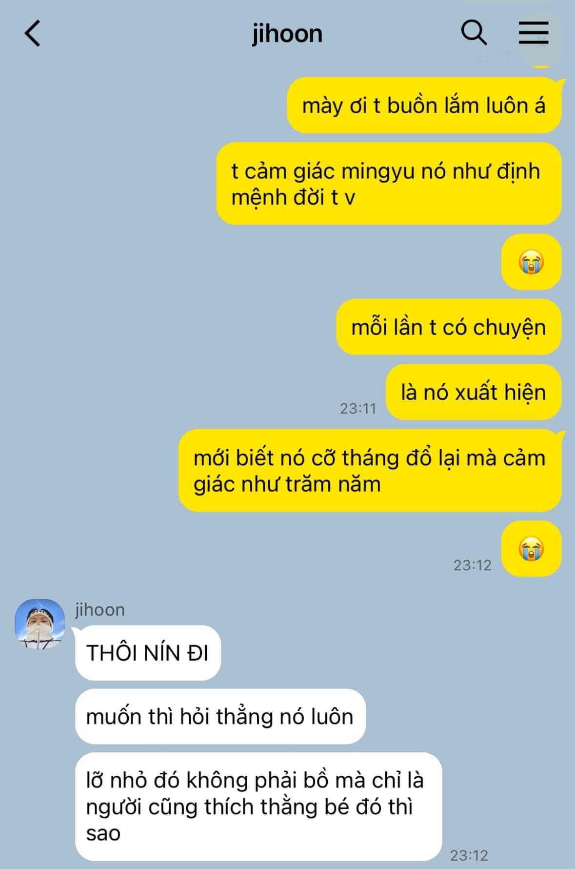
Task: Tap the 23:12 timestamp under jihoon's reply
Action: tap(469, 855)
